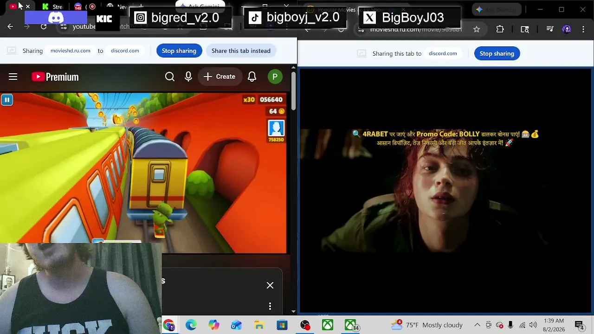Open the YouTube hamburger guide menu
Image resolution: width=594 pixels, height=334 pixels.
pos(13,77)
